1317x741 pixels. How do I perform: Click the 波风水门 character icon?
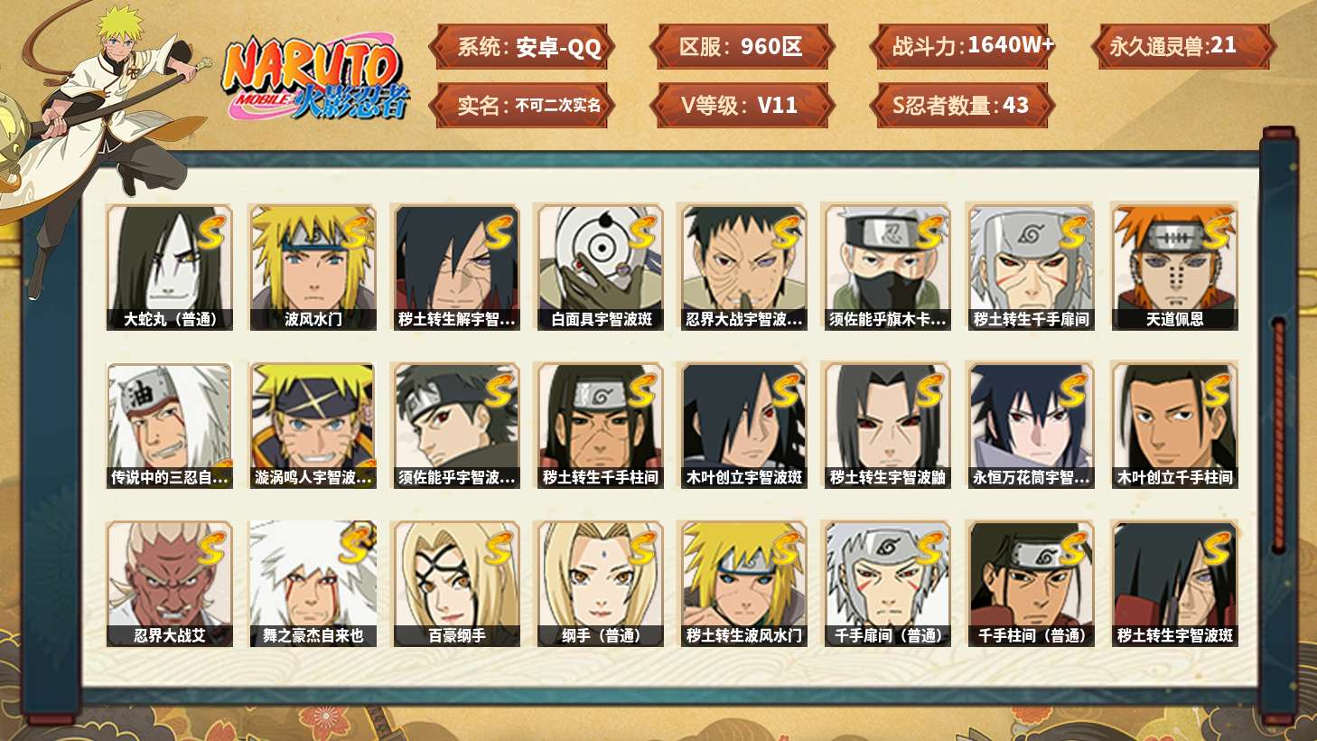(x=313, y=267)
